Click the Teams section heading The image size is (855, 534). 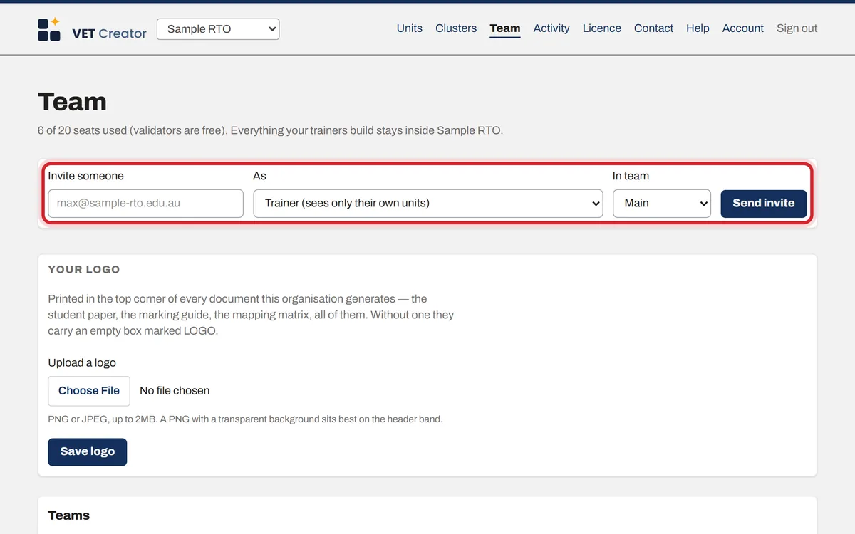(x=69, y=515)
